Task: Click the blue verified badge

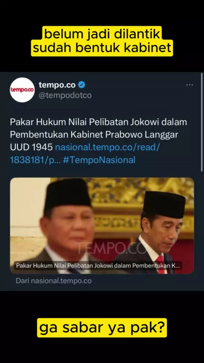Action: coord(82,85)
